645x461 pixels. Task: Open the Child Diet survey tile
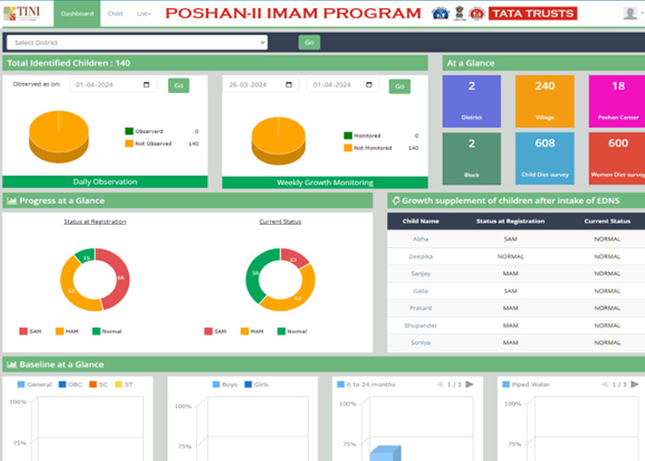[545, 159]
